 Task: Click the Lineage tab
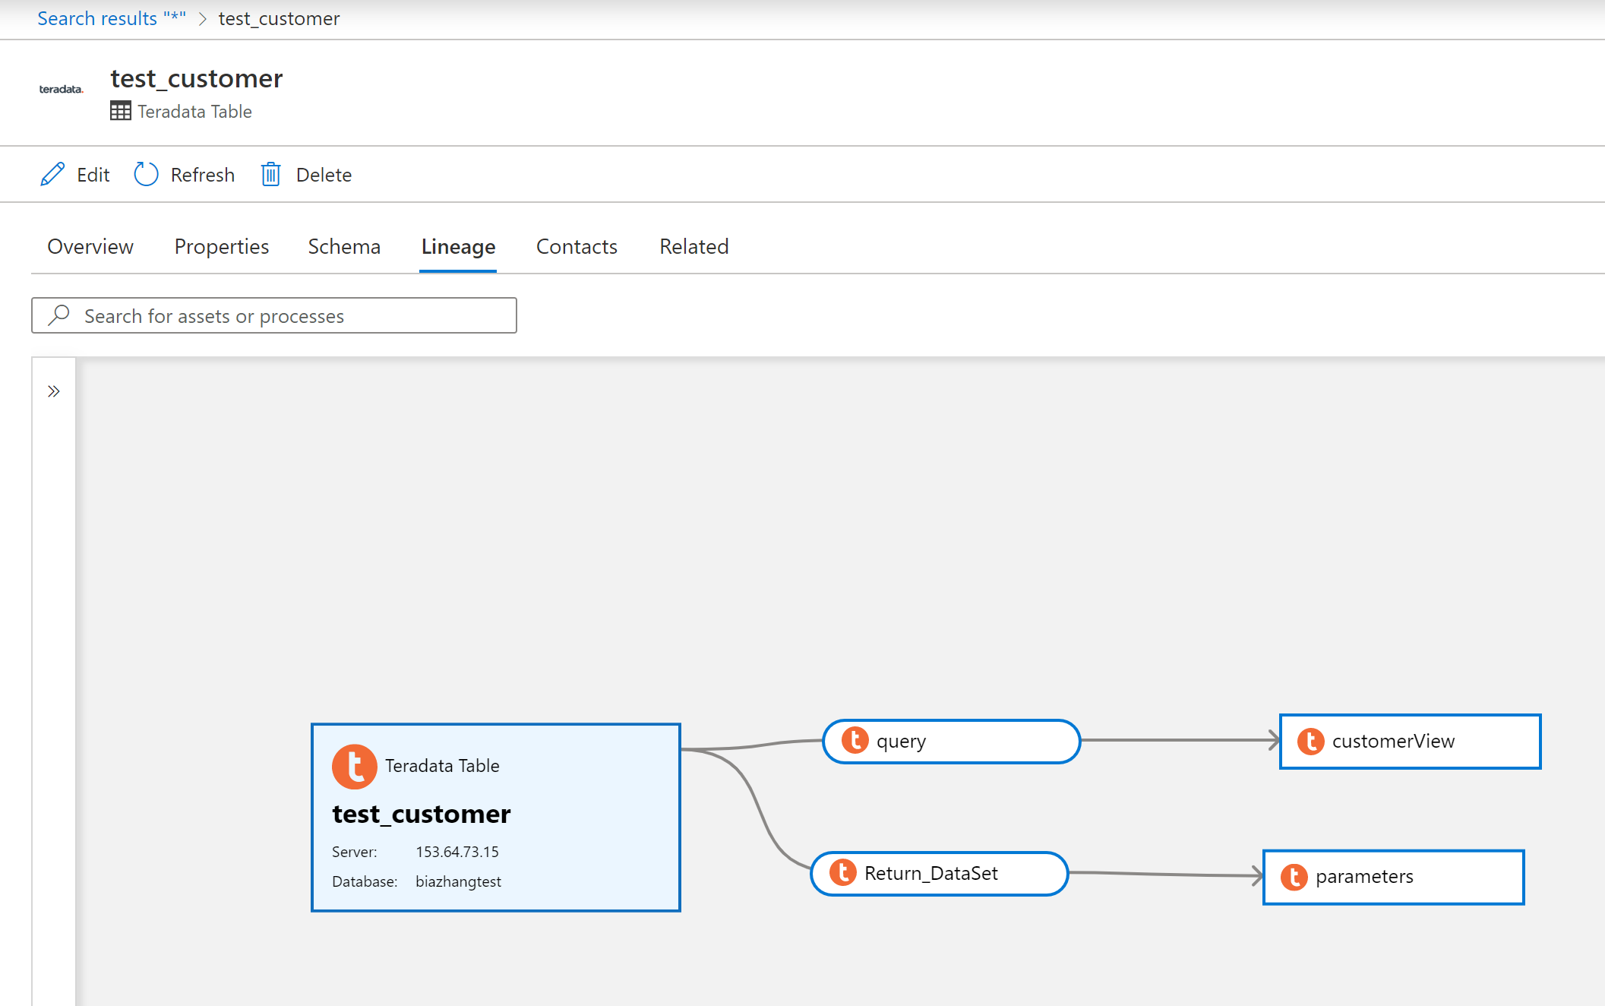(x=459, y=245)
